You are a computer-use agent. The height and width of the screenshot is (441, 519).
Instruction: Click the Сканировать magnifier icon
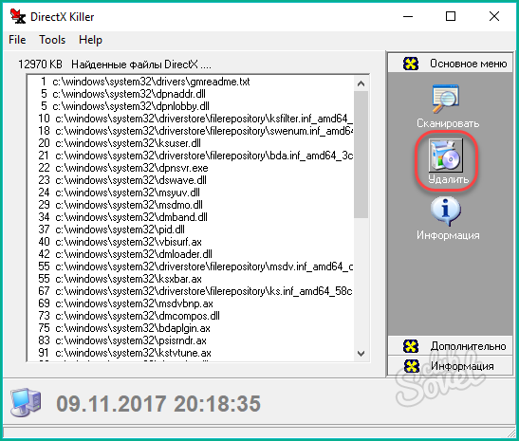(446, 99)
